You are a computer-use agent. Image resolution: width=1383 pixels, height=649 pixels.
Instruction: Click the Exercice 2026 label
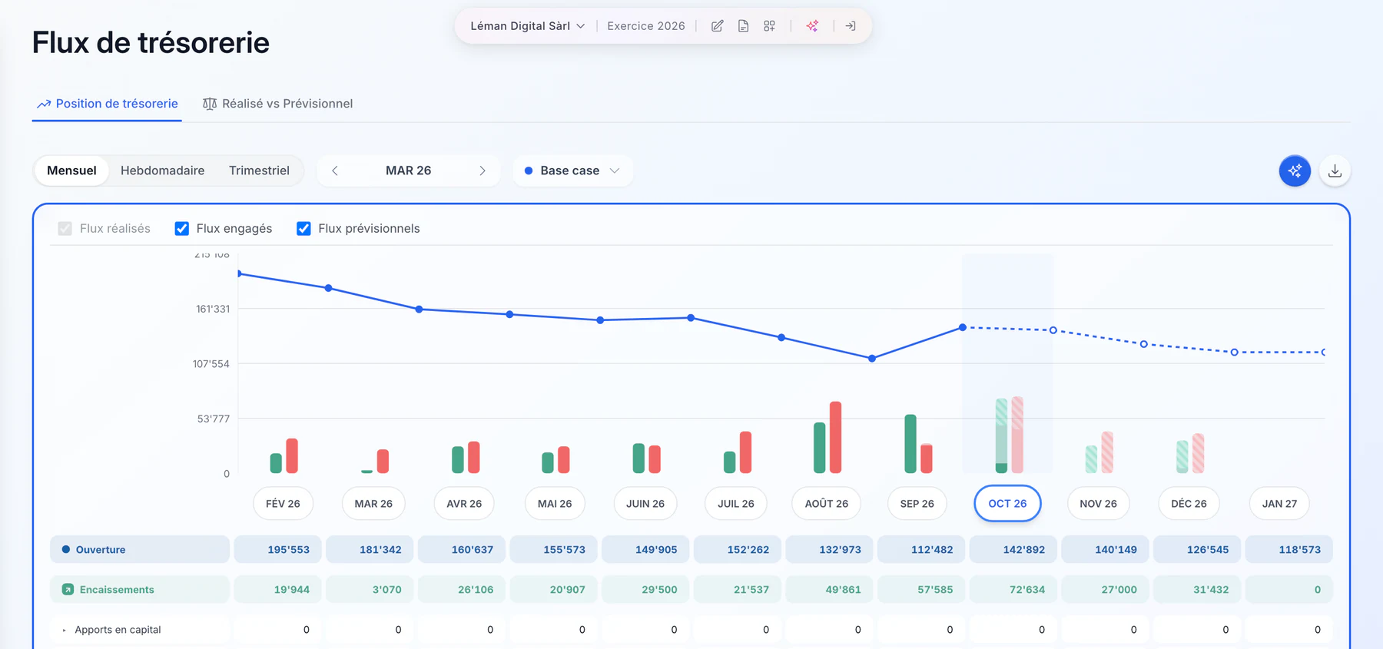coord(646,26)
